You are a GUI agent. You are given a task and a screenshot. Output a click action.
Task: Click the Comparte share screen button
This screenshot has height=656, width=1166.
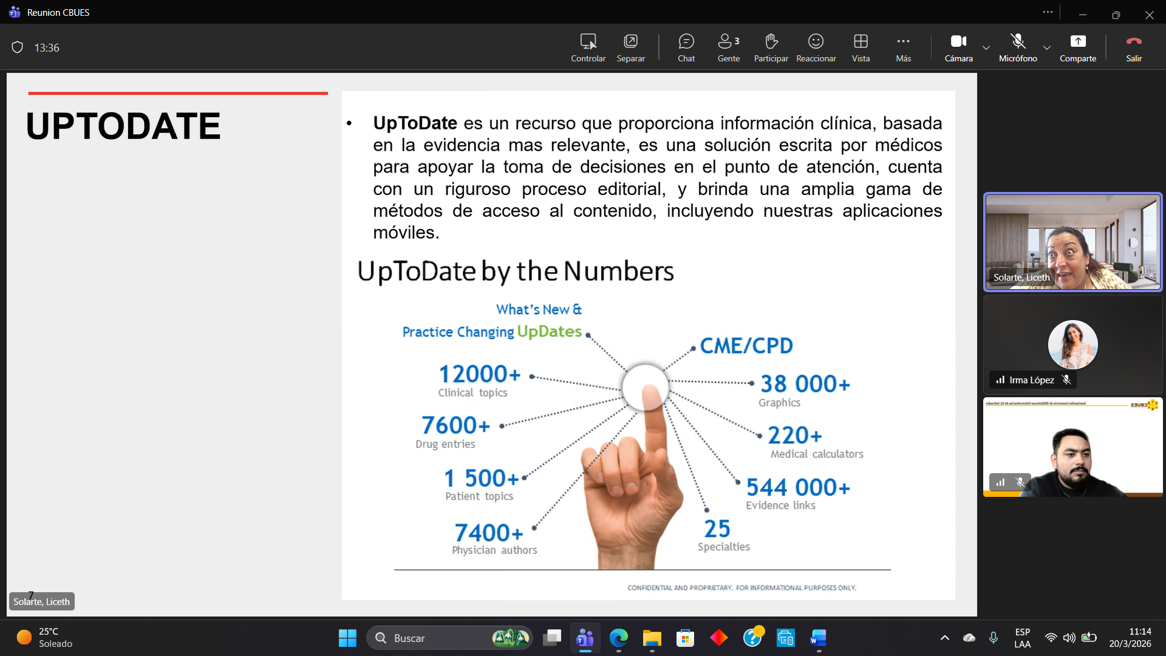1077,47
